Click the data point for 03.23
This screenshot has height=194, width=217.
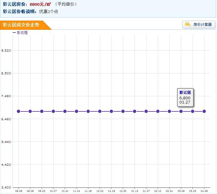coord(192,111)
